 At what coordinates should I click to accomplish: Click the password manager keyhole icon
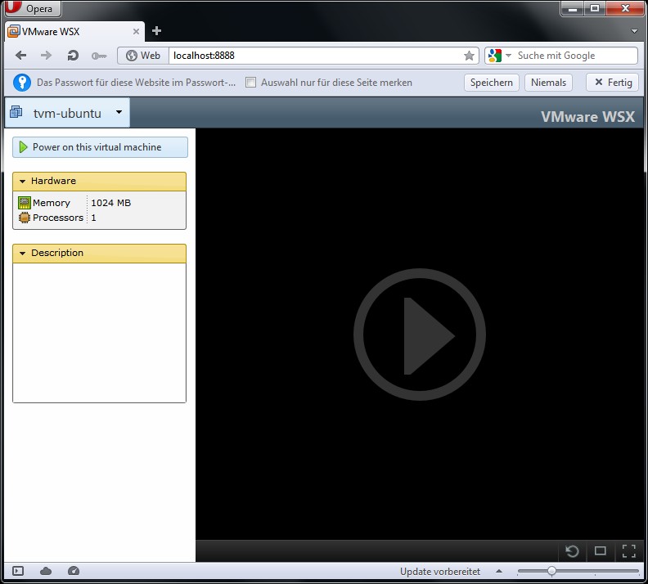[22, 82]
